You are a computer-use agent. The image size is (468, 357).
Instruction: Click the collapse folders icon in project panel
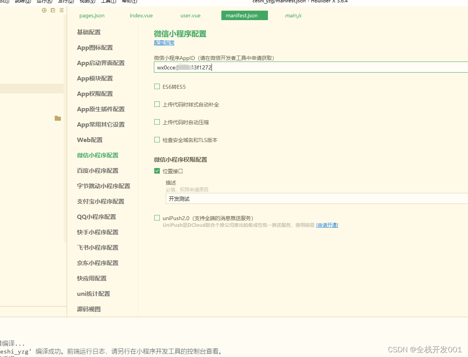point(53,10)
